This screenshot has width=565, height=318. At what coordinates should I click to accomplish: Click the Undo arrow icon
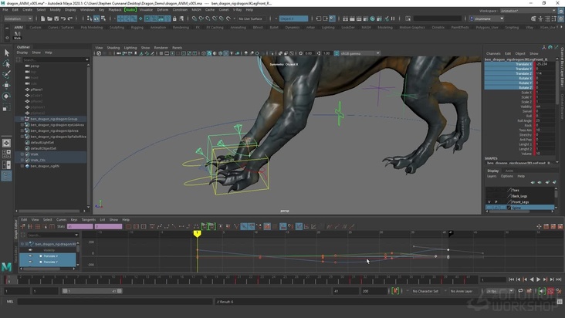click(63, 19)
